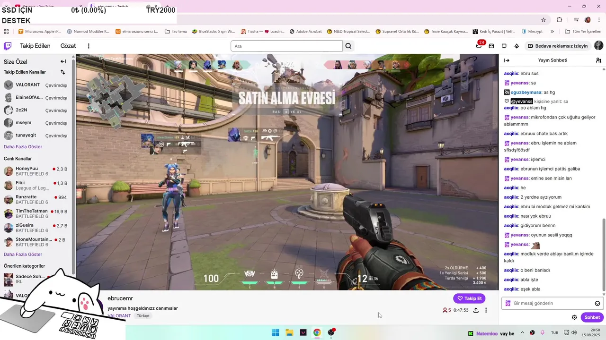Open the emoji picker in chat input
606x340 pixels.
[597, 304]
